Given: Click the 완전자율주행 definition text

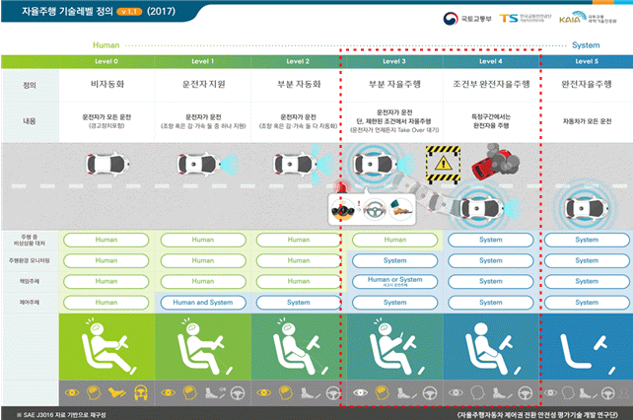Looking at the screenshot, I should point(587,84).
